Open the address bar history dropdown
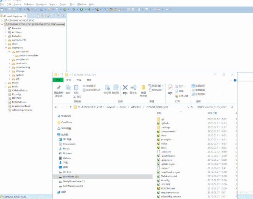The image size is (253, 199). [x=188, y=107]
